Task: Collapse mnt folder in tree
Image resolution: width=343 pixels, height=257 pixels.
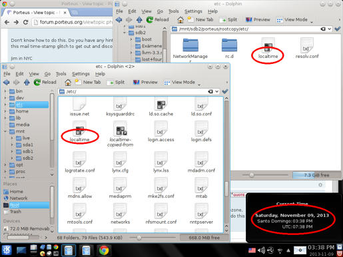Action: (5, 131)
